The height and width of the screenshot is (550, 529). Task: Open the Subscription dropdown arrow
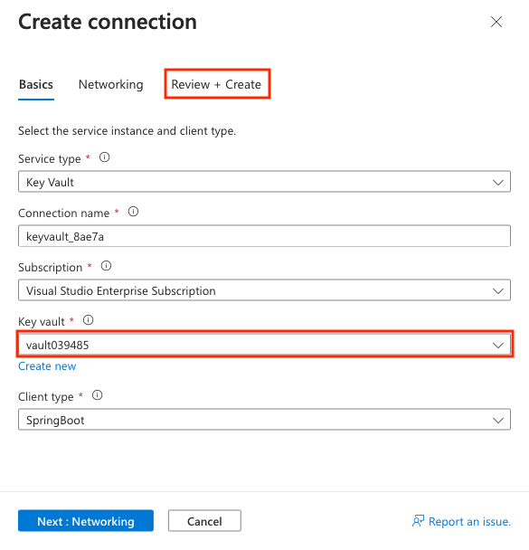tap(498, 291)
